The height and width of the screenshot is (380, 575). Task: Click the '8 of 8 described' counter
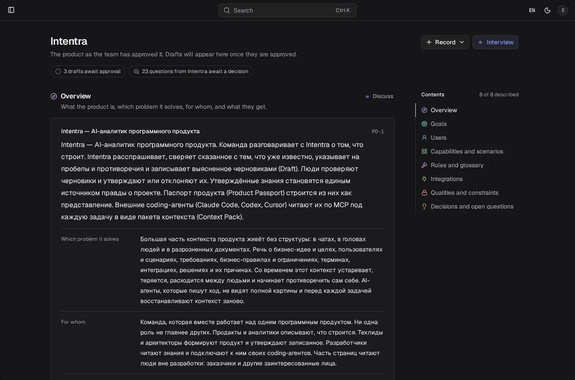pos(499,95)
